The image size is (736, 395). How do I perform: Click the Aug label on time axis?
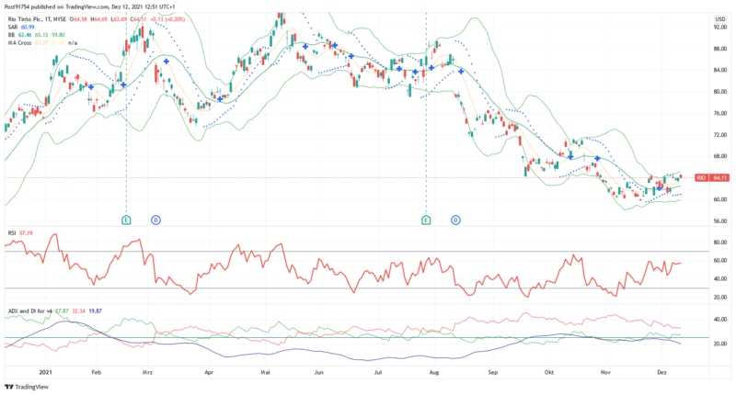click(x=435, y=373)
